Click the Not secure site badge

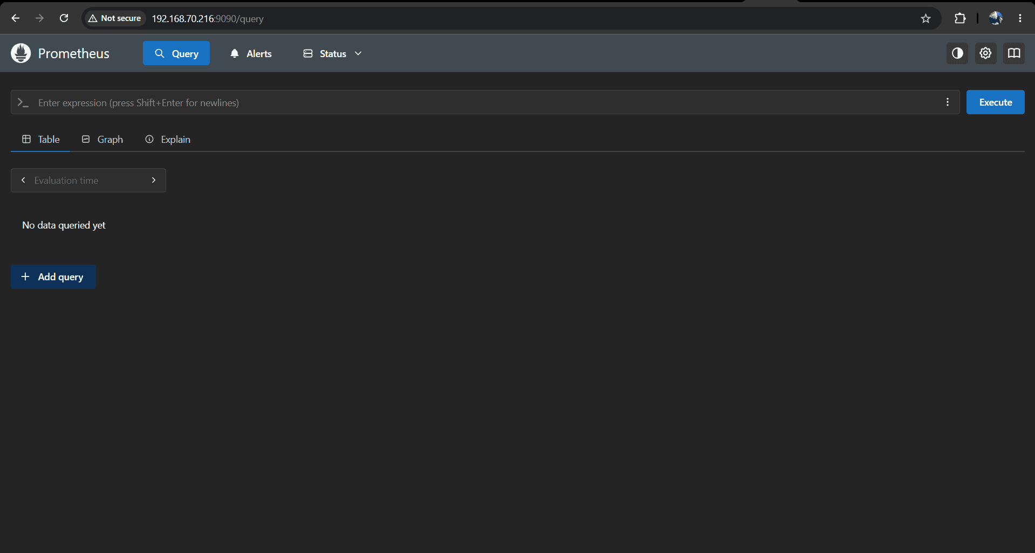pos(115,18)
